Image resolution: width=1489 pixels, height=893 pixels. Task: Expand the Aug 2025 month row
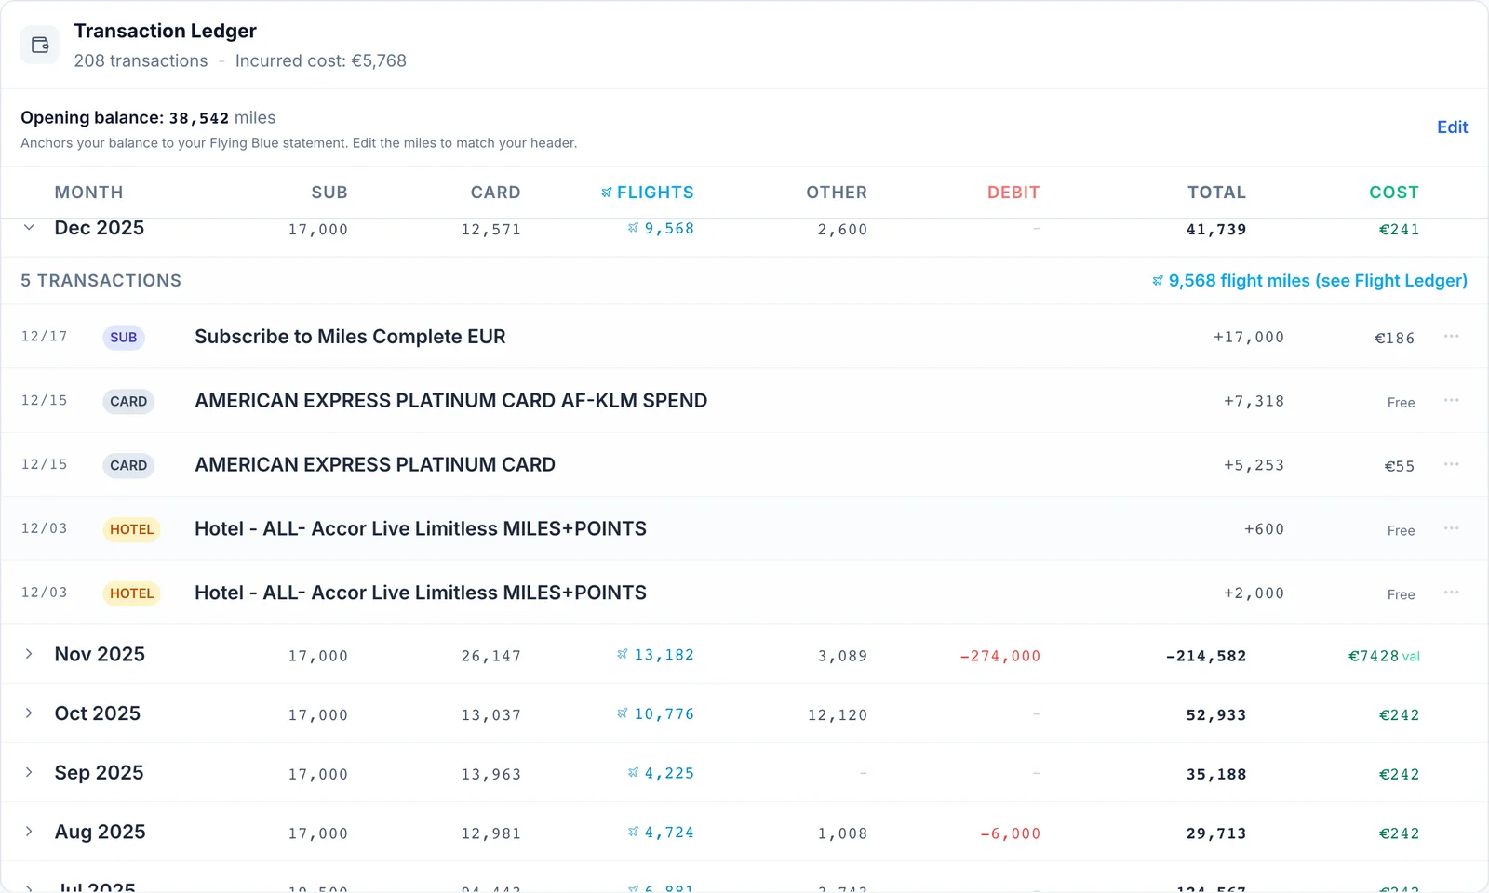[x=29, y=832]
